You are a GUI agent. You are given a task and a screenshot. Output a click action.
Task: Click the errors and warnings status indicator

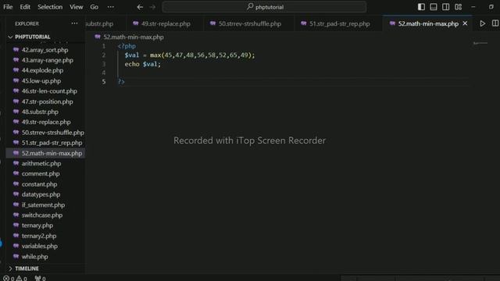click(15, 278)
